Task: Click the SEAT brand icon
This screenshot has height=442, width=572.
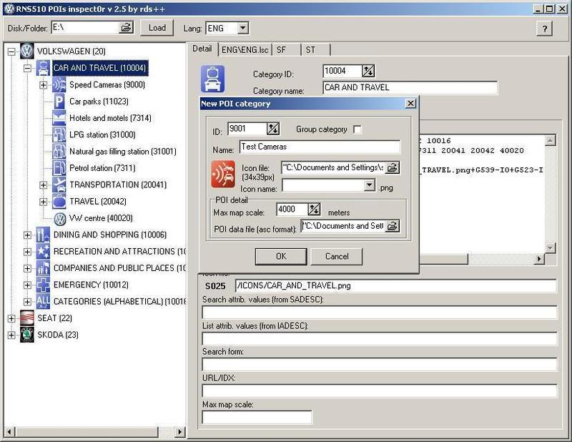Action: pos(27,318)
